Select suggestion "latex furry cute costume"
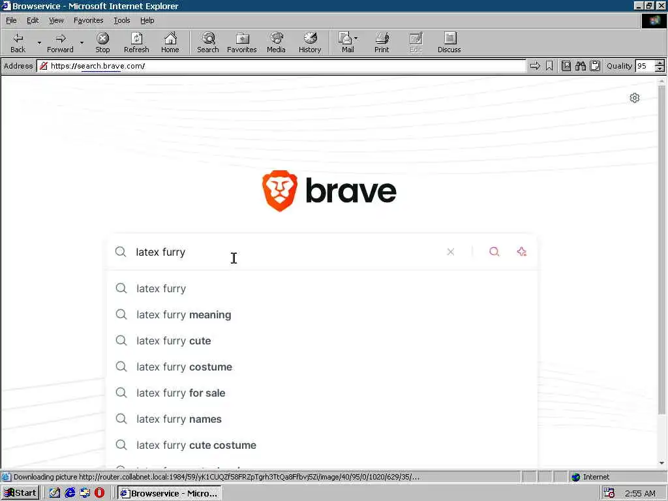Image resolution: width=668 pixels, height=501 pixels. click(x=322, y=445)
